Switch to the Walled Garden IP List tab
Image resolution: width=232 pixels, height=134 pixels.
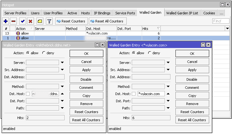tap(182, 13)
